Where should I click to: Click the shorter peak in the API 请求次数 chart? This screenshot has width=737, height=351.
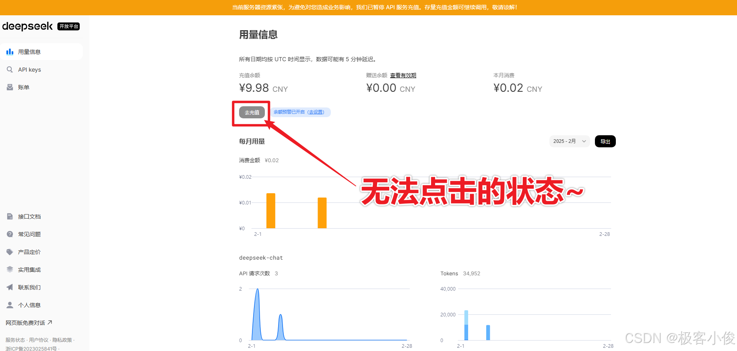tap(281, 327)
